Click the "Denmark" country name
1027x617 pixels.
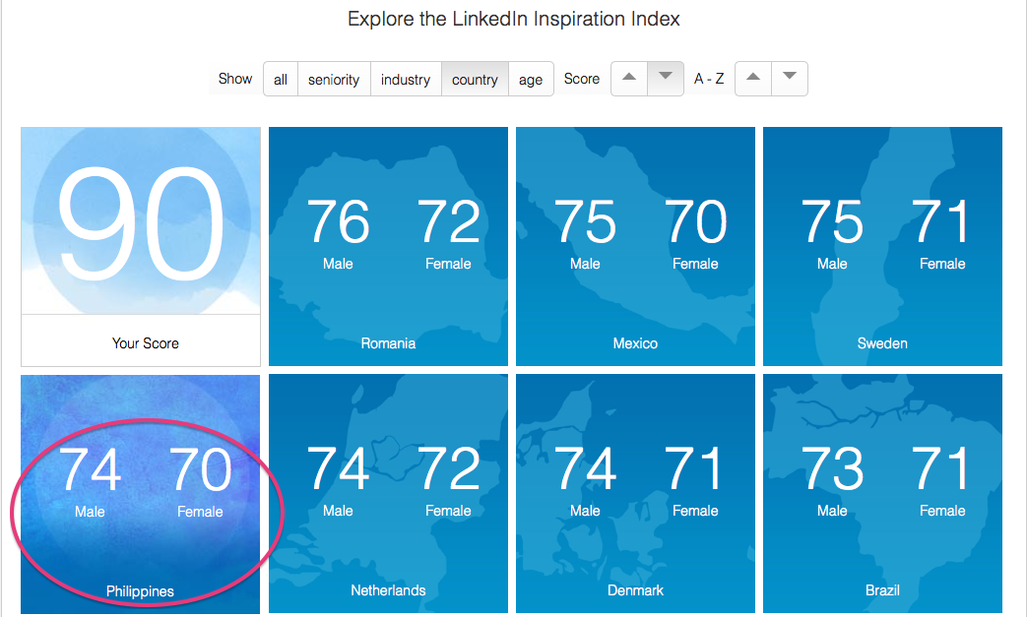point(635,590)
